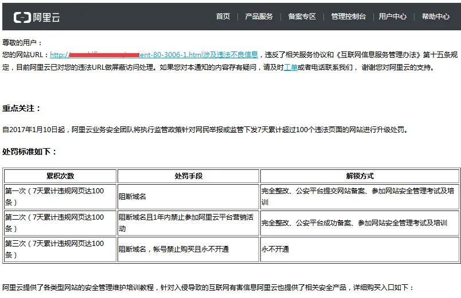Click the 详细购买入口如下 closing paragraph
This screenshot has width=461, height=298.
tap(208, 288)
